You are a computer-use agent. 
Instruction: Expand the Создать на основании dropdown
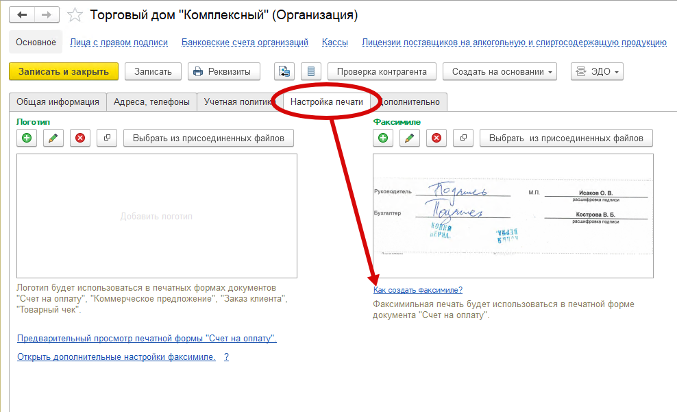pyautogui.click(x=500, y=71)
